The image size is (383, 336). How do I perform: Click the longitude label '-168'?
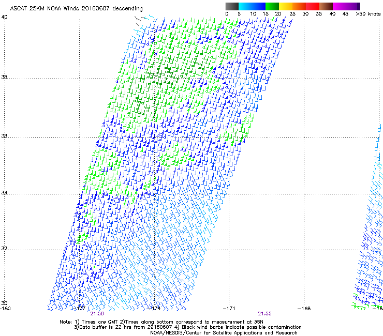click(x=304, y=309)
